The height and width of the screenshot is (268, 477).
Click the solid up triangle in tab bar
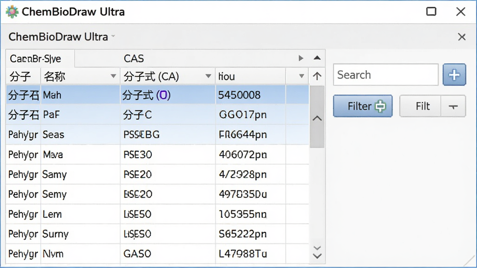[x=317, y=58]
